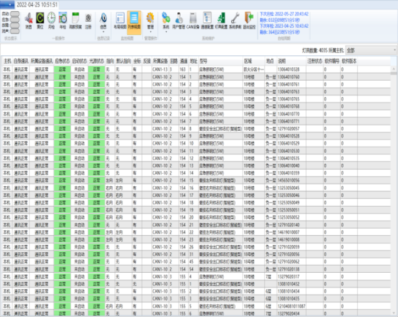Viewport: 398px width, 317px height.
Task: Click the 年检 annual check icon
Action: click(62, 19)
